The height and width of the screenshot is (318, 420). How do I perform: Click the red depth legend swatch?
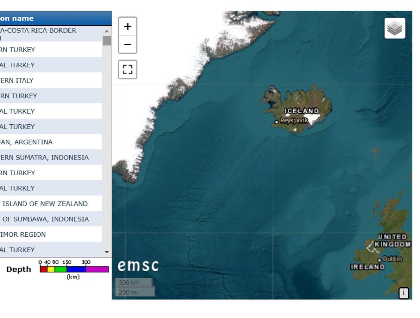pyautogui.click(x=43, y=270)
